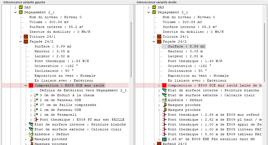This screenshot has height=145, width=268.
Task: Click the E809 PT mur ext PAILLE thermal bridge icon
Action: [x=36, y=120]
